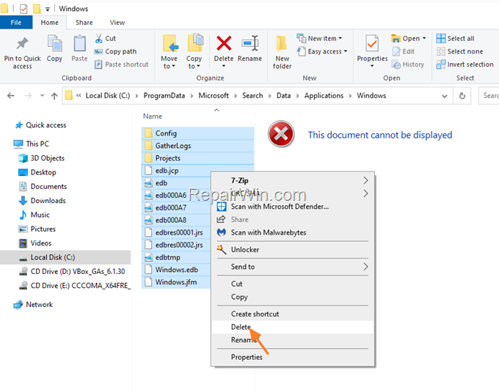Open the Customize Quick Access Toolbar dropdown

pyautogui.click(x=48, y=10)
